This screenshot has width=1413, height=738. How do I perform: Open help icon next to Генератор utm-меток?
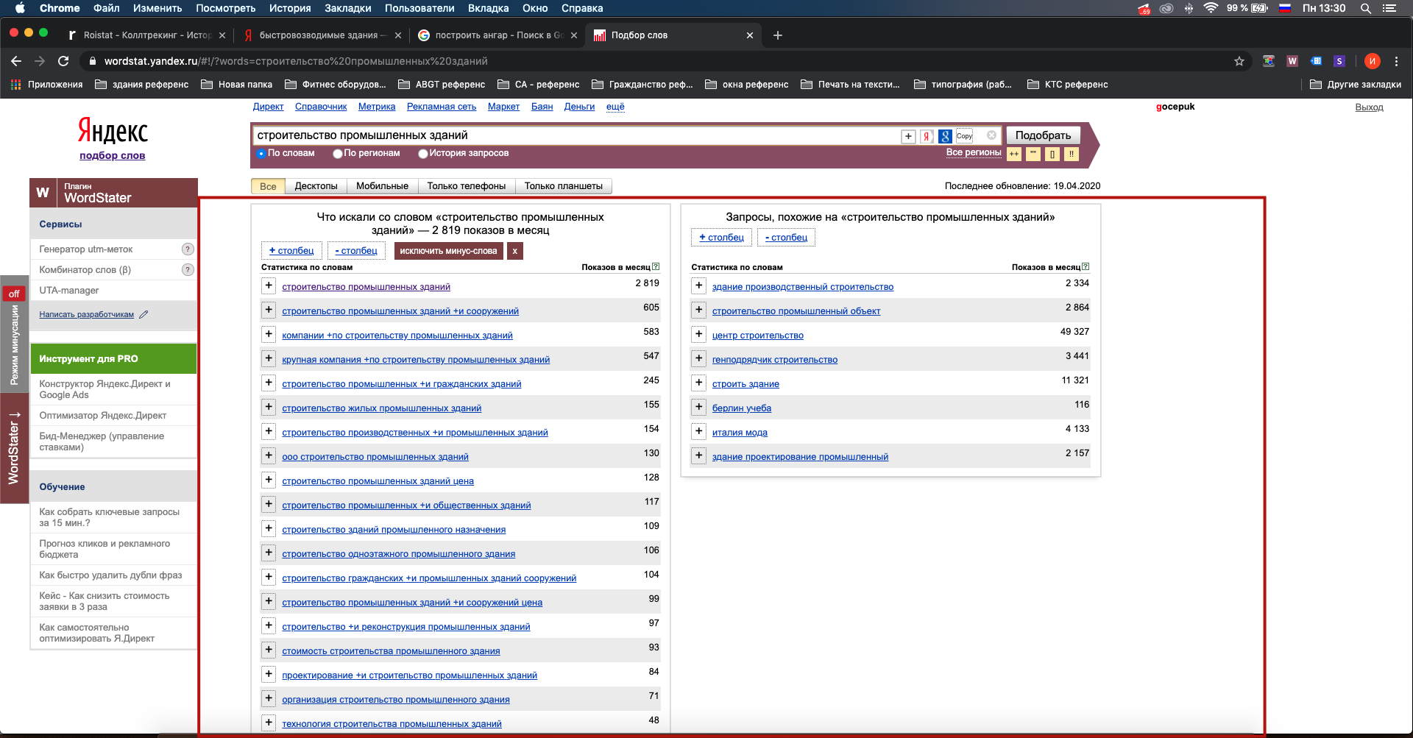(188, 249)
